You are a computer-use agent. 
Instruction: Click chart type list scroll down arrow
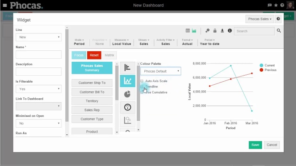coord(138,130)
